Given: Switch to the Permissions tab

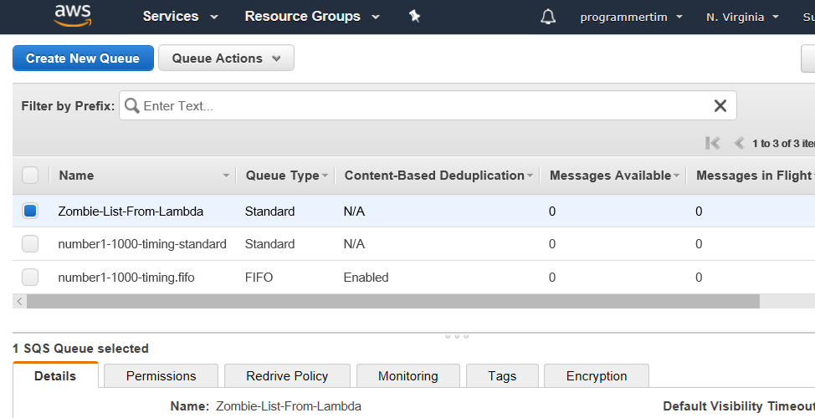Looking at the screenshot, I should 161,376.
